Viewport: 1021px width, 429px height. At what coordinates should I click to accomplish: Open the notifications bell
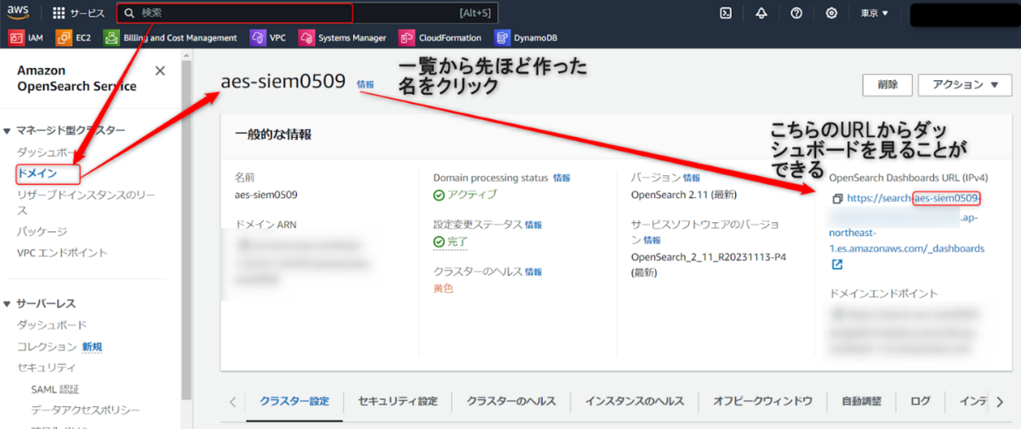(761, 13)
